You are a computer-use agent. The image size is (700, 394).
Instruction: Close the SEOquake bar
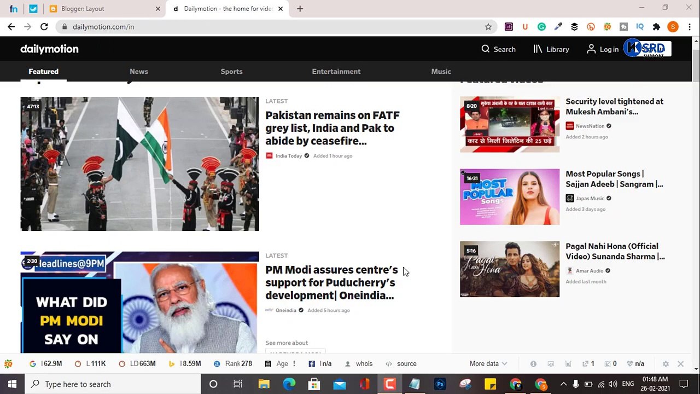[681, 364]
